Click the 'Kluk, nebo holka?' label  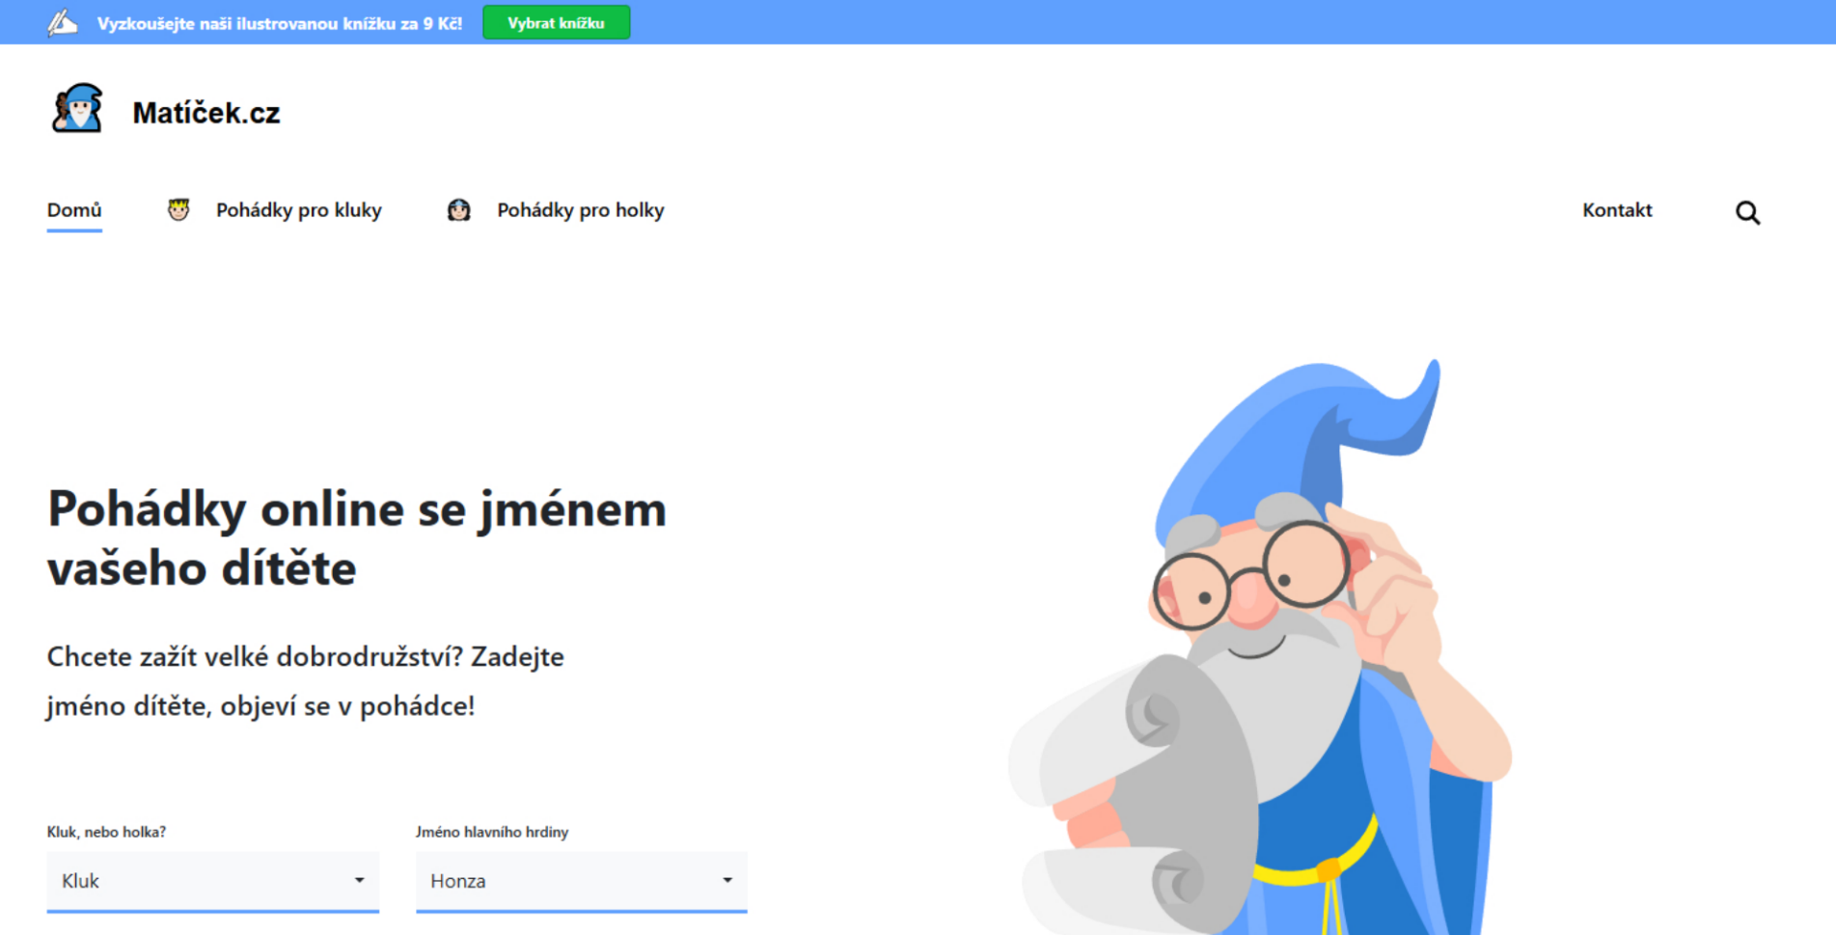tap(106, 832)
